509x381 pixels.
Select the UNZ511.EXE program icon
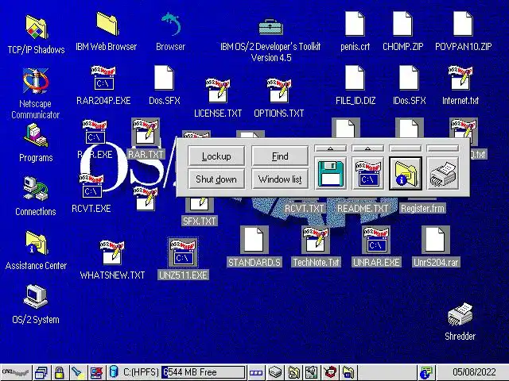click(183, 252)
